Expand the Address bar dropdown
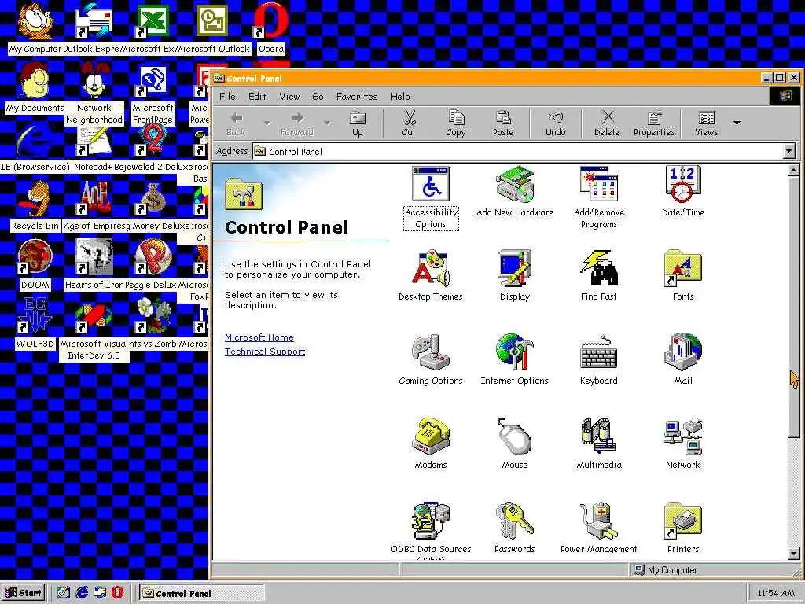Image resolution: width=805 pixels, height=604 pixels. click(x=788, y=151)
